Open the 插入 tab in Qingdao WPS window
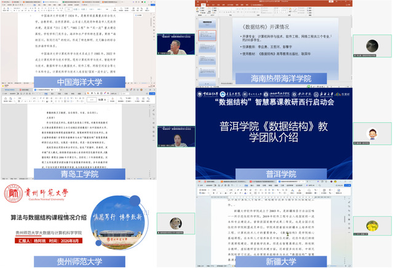This screenshot has height=268, width=393. coord(52,93)
